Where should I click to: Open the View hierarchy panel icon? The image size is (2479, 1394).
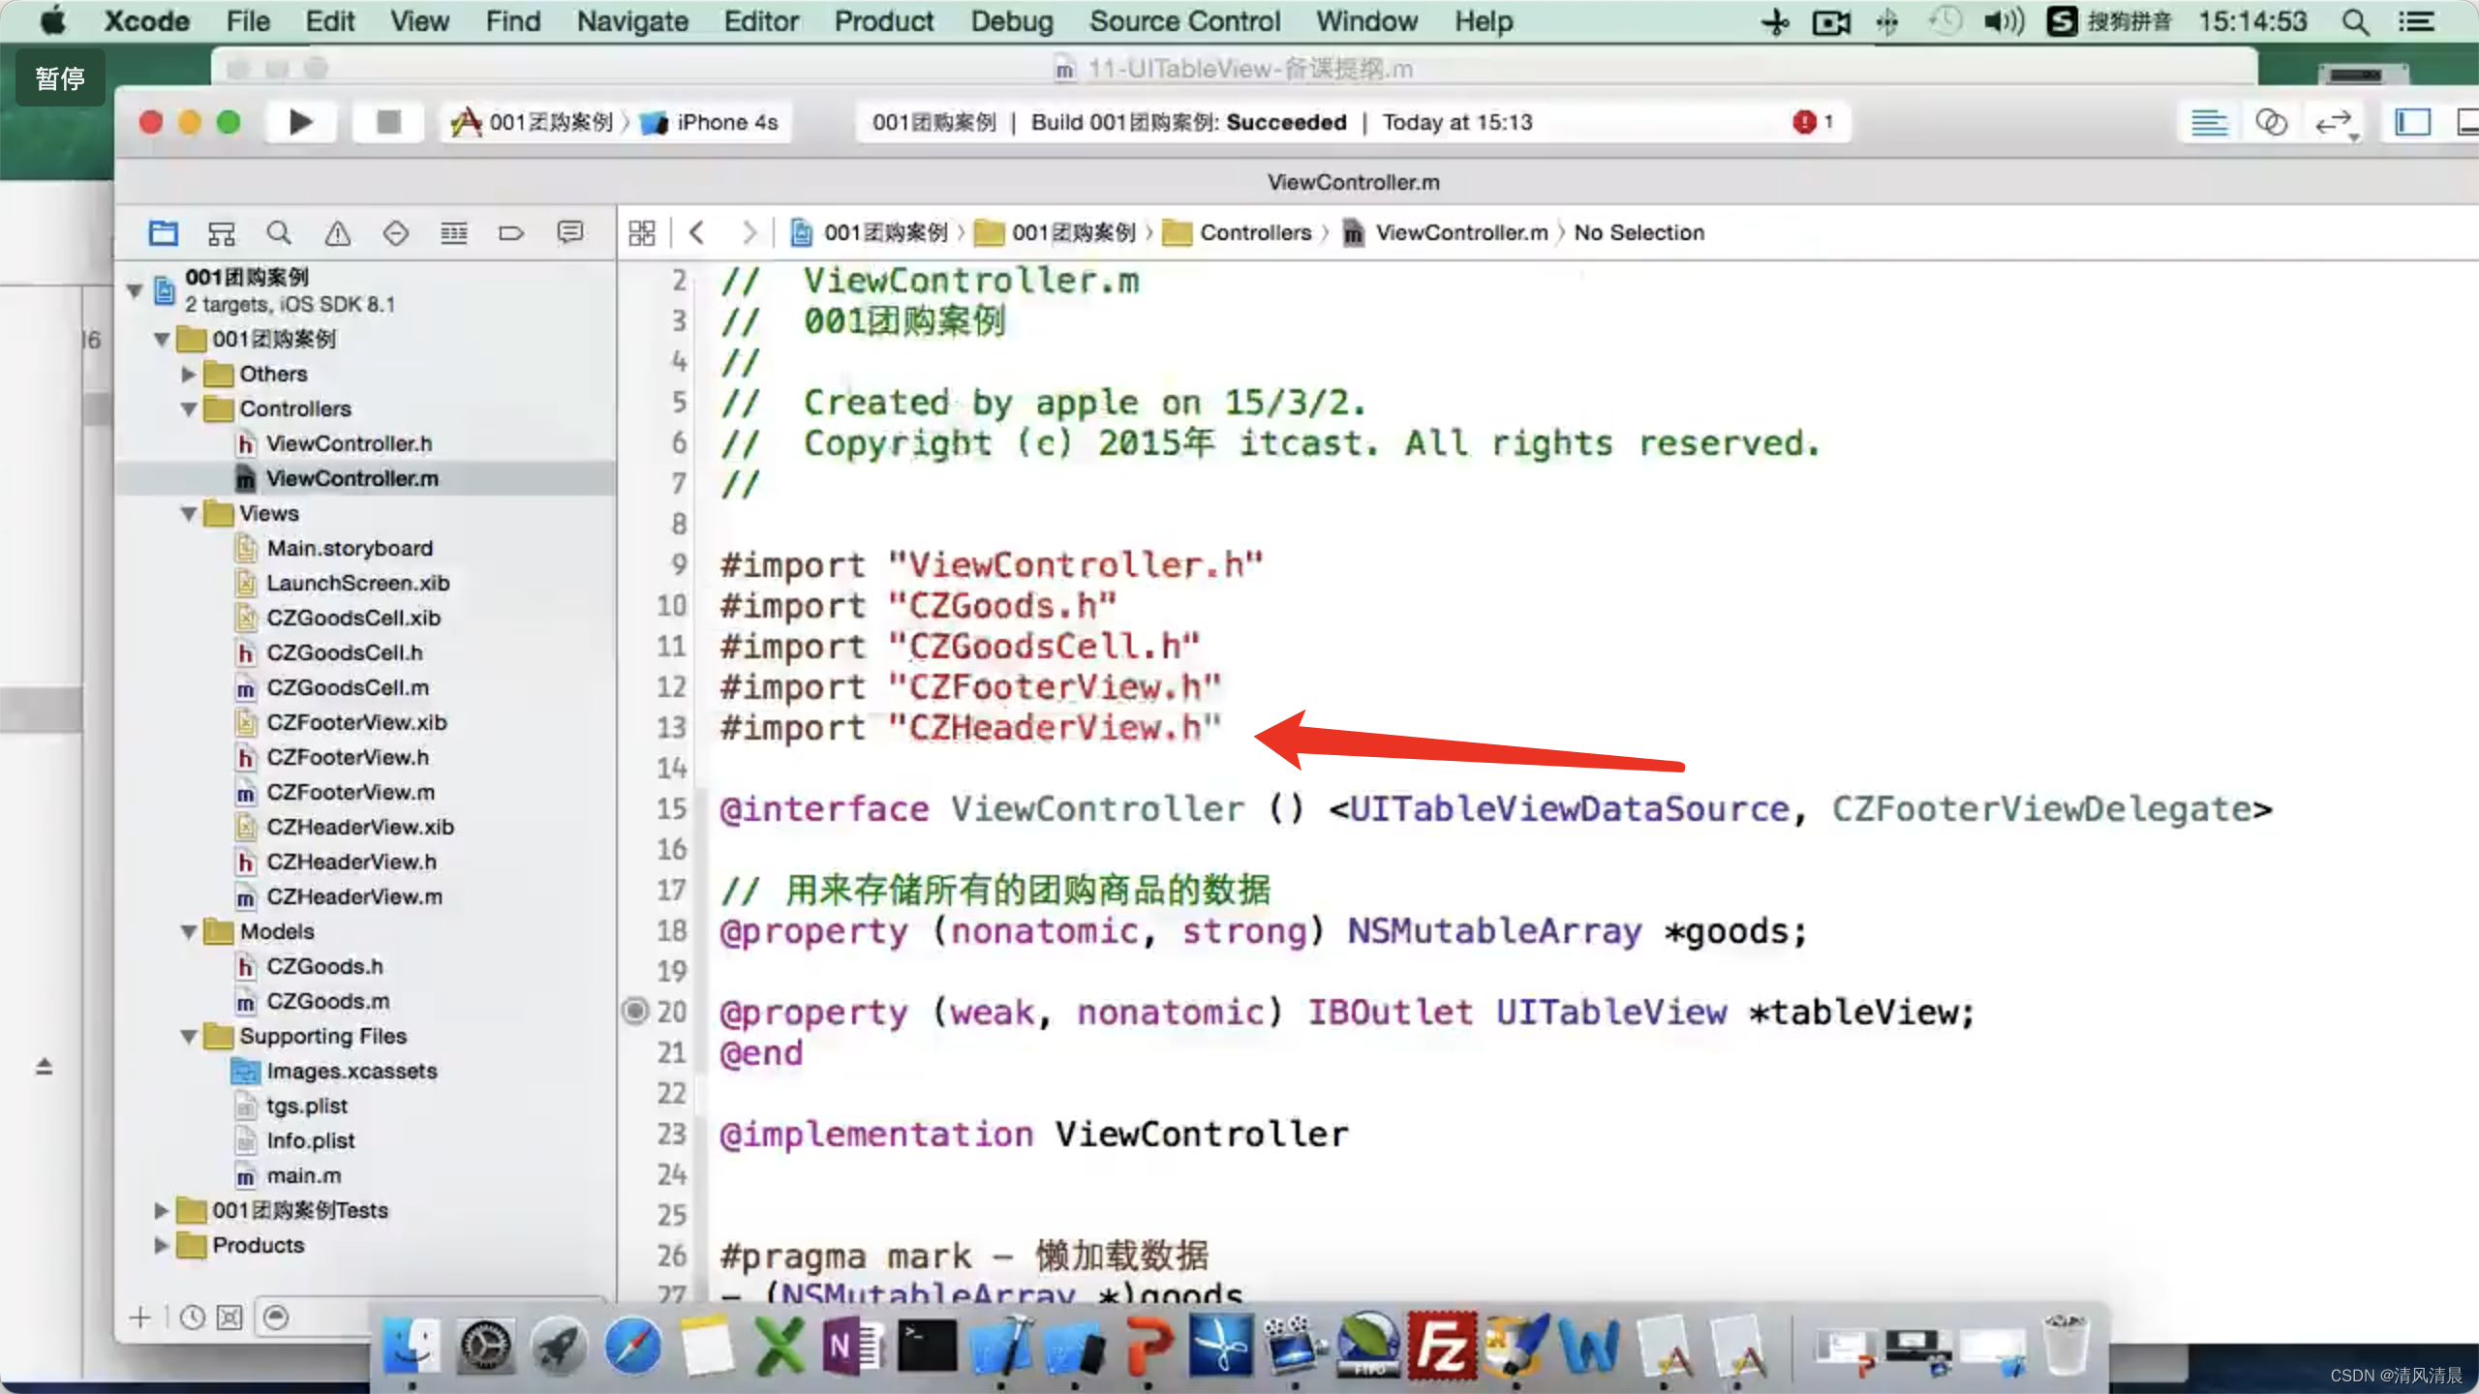tap(222, 233)
